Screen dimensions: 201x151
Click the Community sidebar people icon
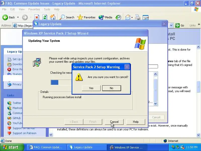pyautogui.click(x=9, y=113)
